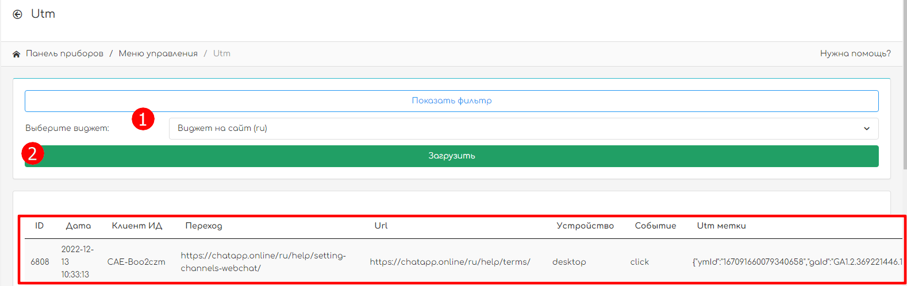Image resolution: width=907 pixels, height=286 pixels.
Task: Open the Панель приборов breadcrumb link
Action: pos(64,53)
